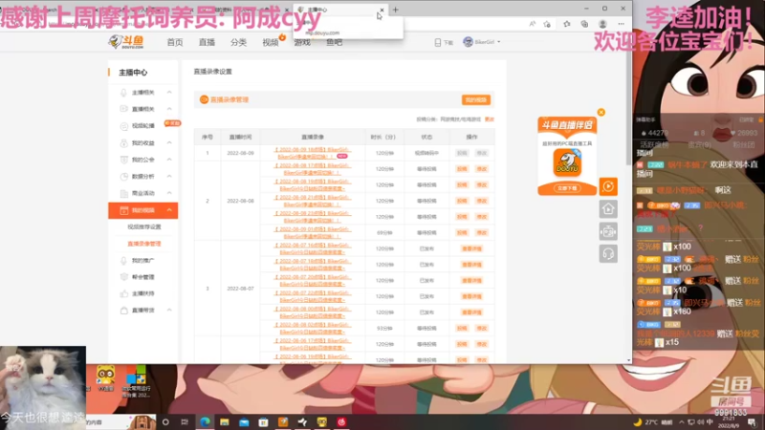Open the 2022-08-09 18点场 recording link
Screen dimensions: 765x430
point(313,153)
